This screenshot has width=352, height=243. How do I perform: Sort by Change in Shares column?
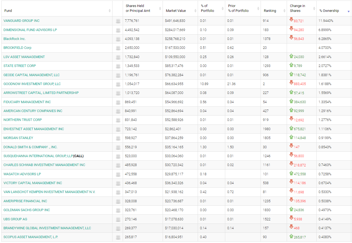coord(302,8)
